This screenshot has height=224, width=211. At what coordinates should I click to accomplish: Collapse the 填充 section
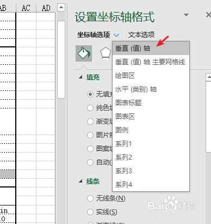point(80,77)
